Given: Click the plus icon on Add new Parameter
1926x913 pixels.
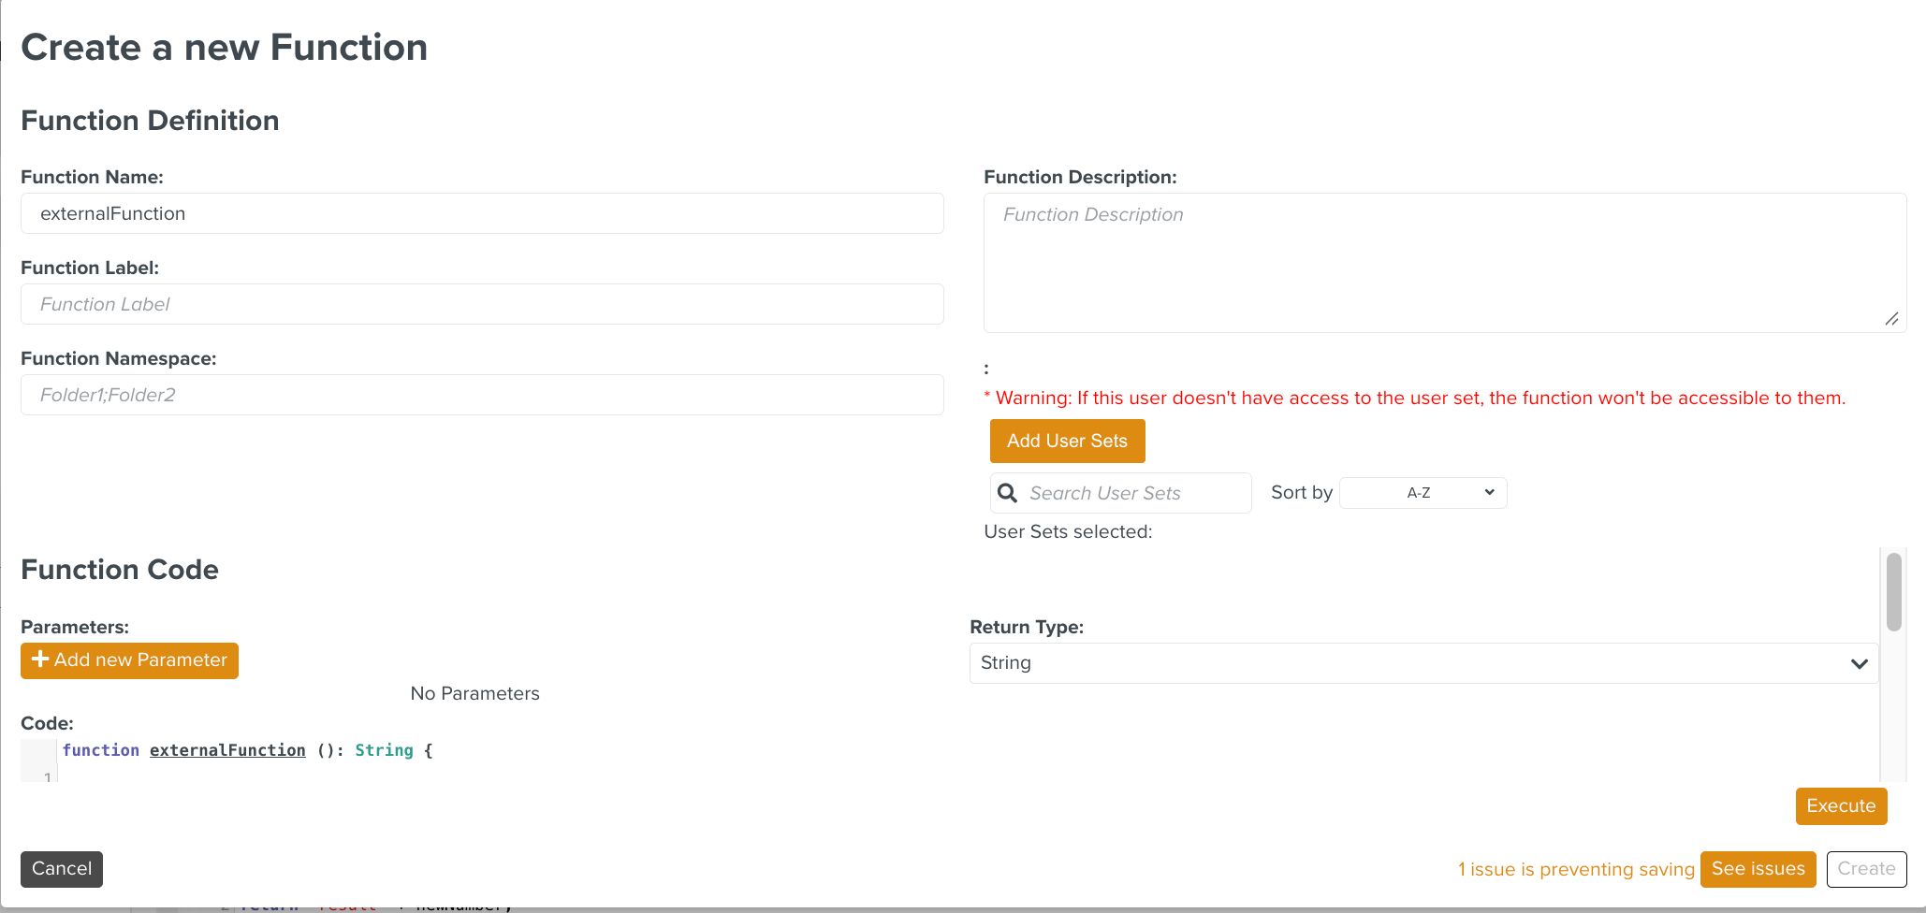Looking at the screenshot, I should 40,659.
